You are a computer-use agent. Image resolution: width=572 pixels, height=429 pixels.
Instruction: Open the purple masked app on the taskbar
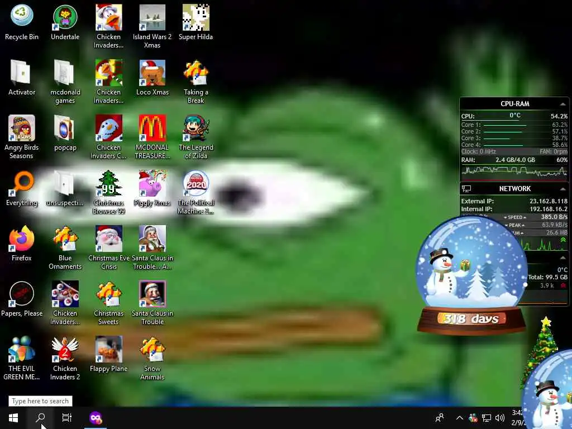96,418
